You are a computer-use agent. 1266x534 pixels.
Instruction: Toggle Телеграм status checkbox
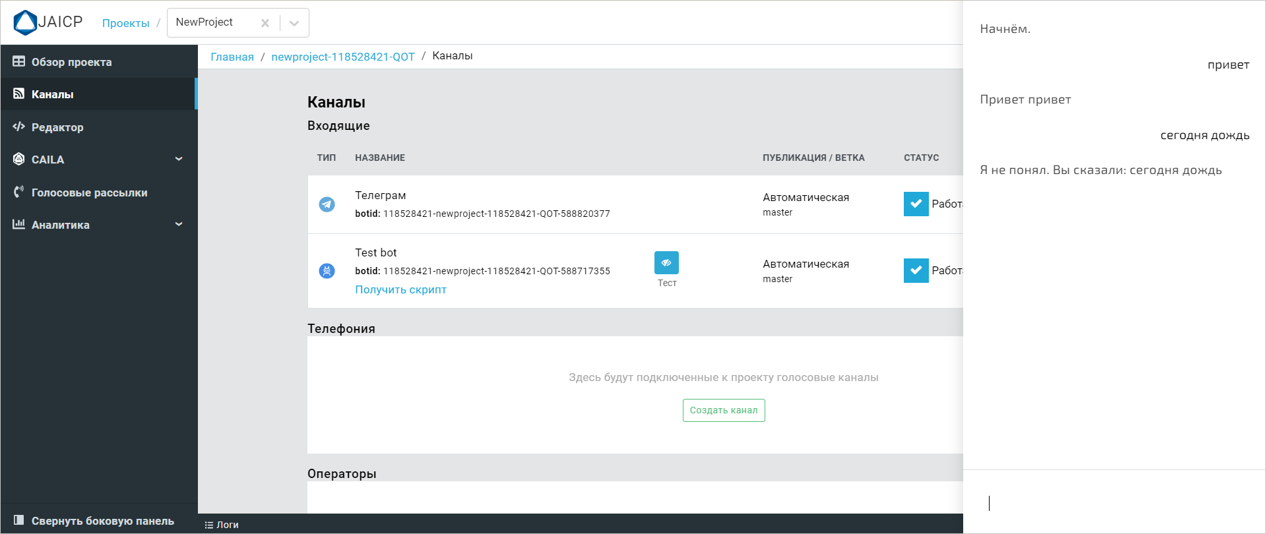(x=916, y=204)
